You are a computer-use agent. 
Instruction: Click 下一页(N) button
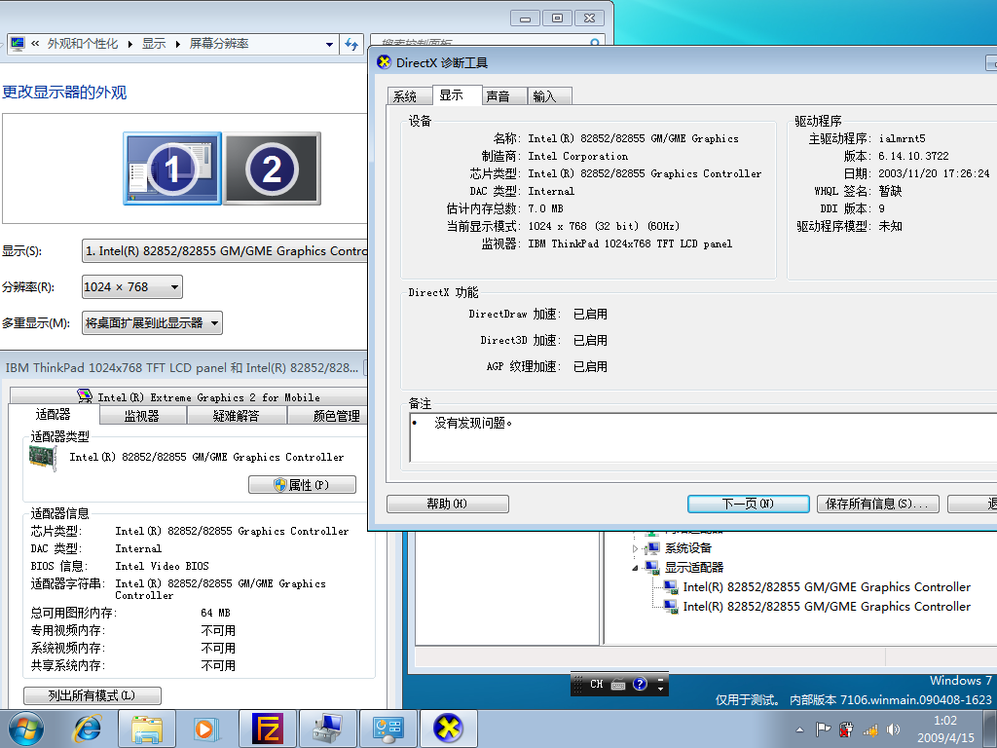coord(749,504)
